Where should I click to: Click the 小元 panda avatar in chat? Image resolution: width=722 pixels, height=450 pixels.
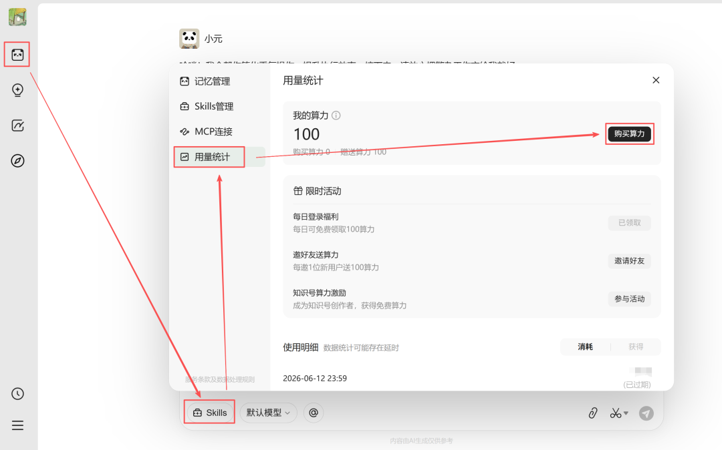(x=189, y=39)
